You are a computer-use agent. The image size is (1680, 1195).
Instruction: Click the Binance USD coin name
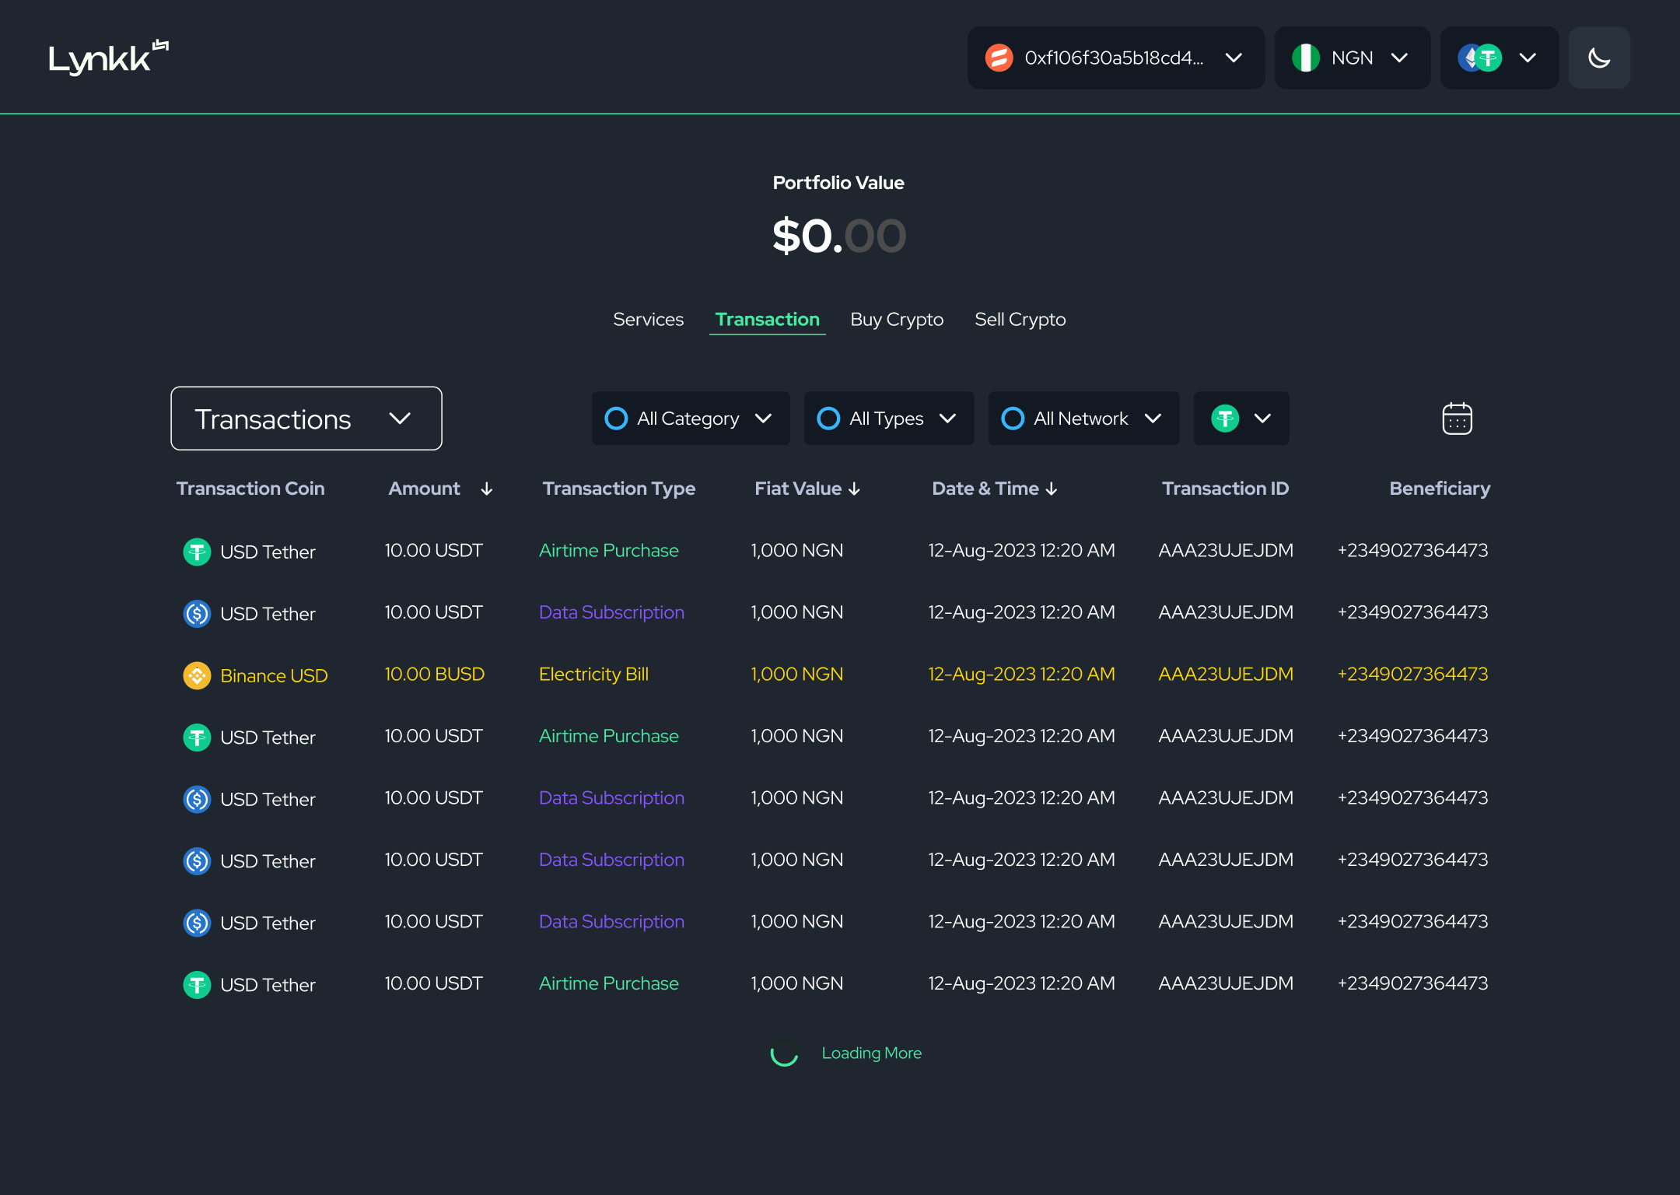tap(274, 675)
